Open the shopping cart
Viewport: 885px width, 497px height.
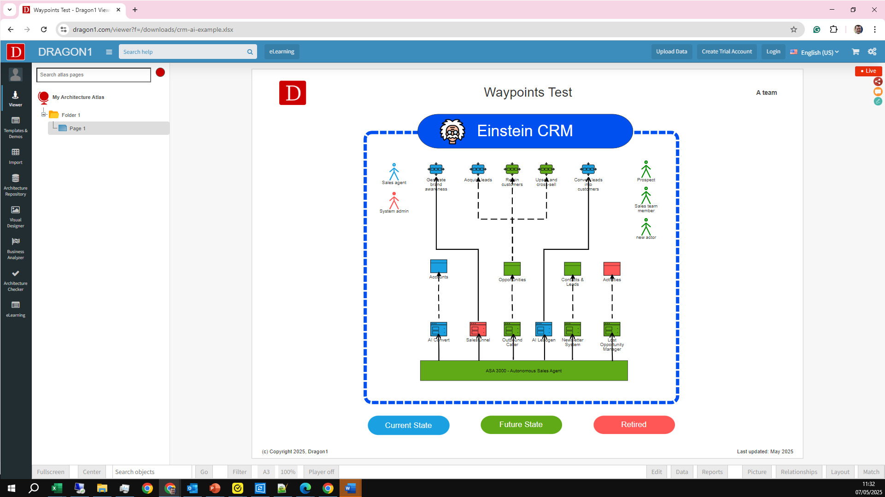[x=856, y=52]
